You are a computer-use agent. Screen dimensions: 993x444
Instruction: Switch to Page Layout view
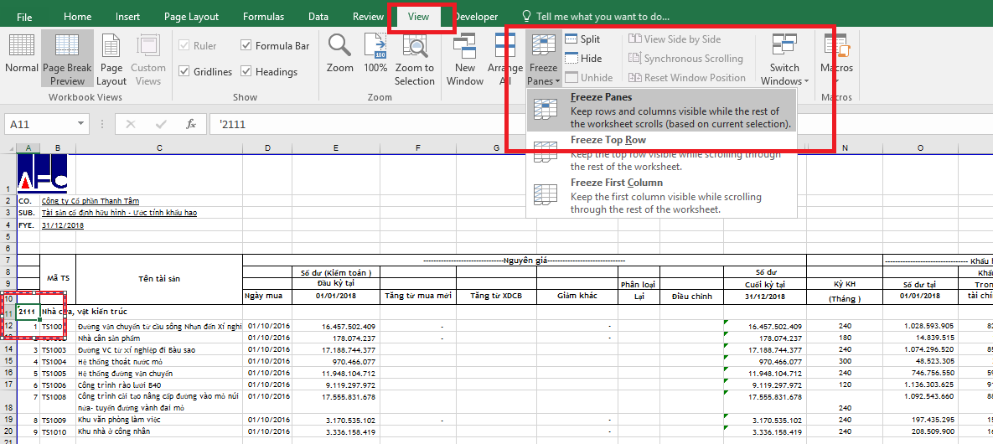point(111,59)
